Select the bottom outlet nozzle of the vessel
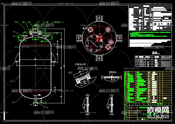This screenshot has width=175, height=124. click(x=35, y=100)
